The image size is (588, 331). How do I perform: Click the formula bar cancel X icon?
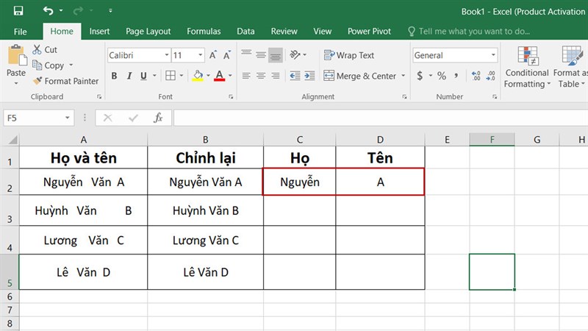(107, 118)
